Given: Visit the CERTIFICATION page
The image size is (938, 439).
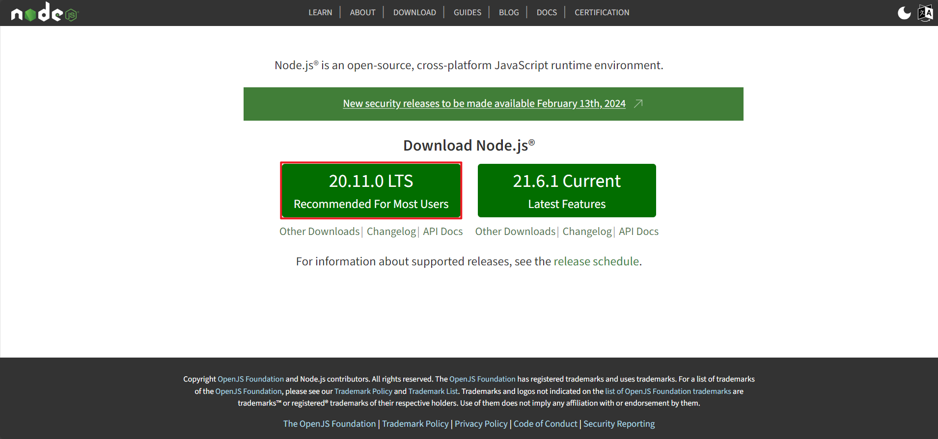Looking at the screenshot, I should [602, 13].
